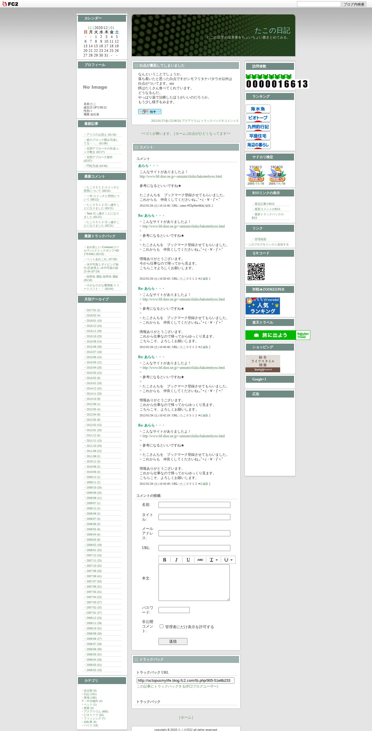Image resolution: width=372 pixels, height=731 pixels.
Task: Click the 送信 submit button
Action: coord(173,641)
